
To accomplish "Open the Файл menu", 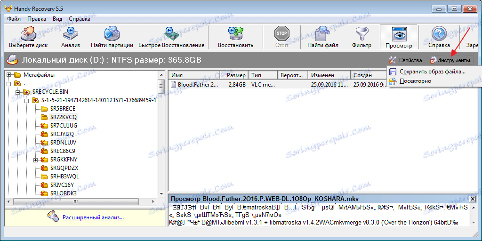I will (x=14, y=19).
